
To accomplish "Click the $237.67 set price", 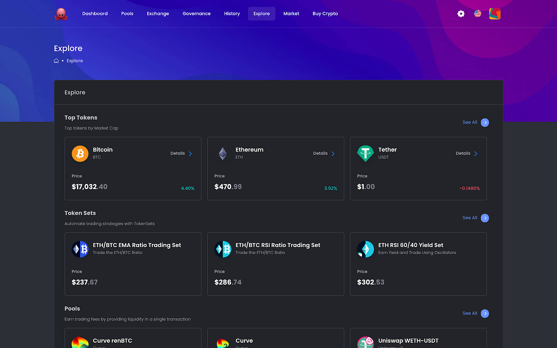I will 85,282.
